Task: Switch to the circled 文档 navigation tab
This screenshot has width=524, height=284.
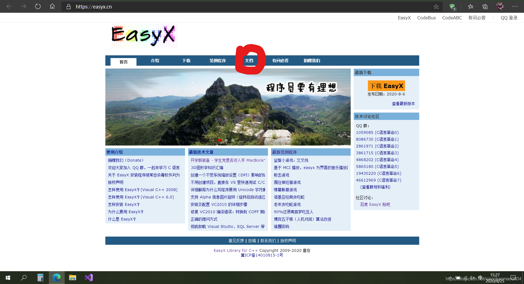Action: [x=249, y=61]
